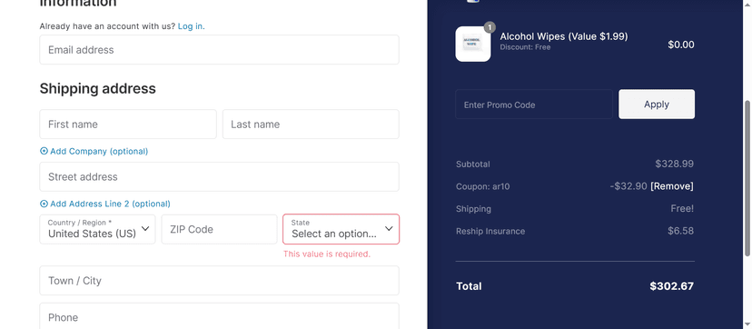This screenshot has height=329, width=752.
Task: Click the Log in link
Action: pyautogui.click(x=191, y=25)
